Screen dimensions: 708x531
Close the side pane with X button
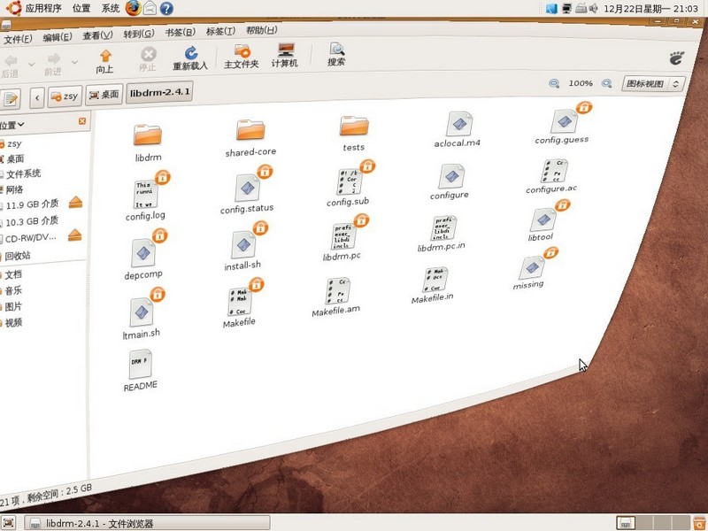click(81, 121)
